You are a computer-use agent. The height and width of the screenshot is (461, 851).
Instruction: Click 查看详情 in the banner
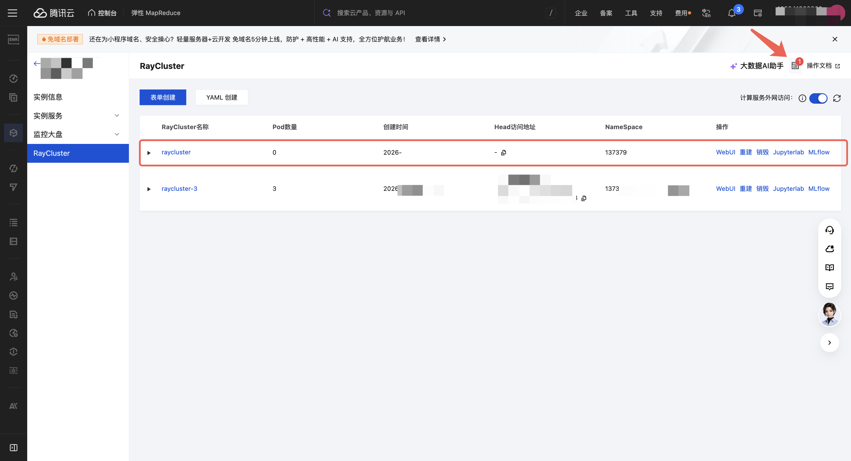431,39
